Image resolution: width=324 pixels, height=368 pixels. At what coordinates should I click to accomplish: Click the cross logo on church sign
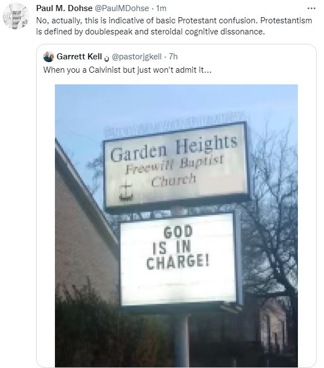pos(126,192)
